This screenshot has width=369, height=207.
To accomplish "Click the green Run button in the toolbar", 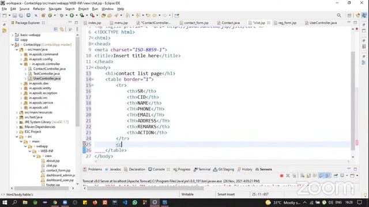I will coord(71,16).
